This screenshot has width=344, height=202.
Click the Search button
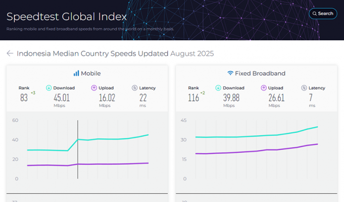323,14
